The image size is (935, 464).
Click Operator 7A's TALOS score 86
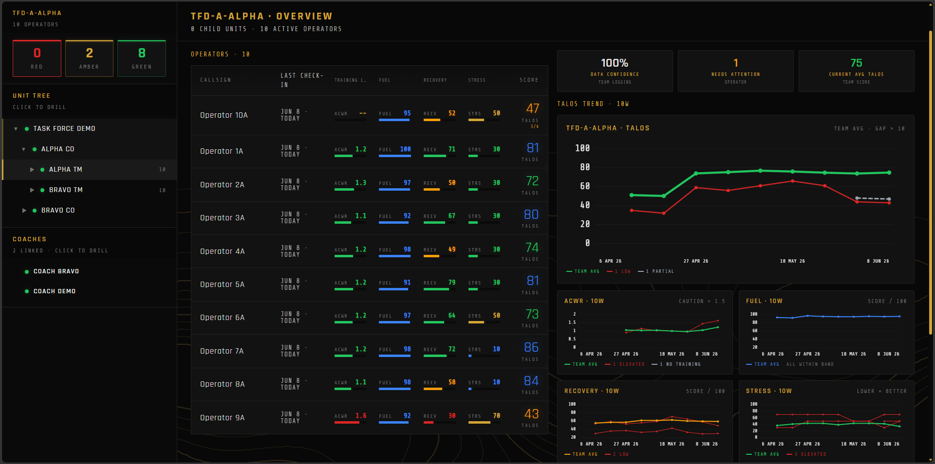tap(531, 347)
